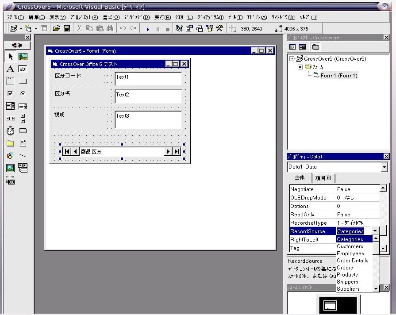The image size is (396, 315).
Task: Select the Frame control tool
Action: click(10, 81)
